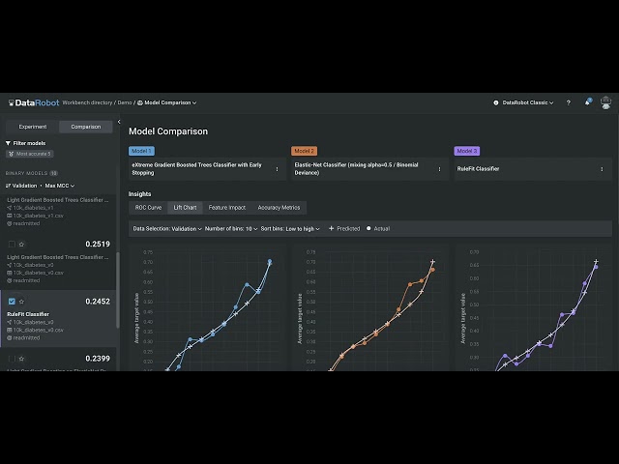The width and height of the screenshot is (619, 464).
Task: Open the Model 2 kebab menu
Action: pyautogui.click(x=439, y=169)
